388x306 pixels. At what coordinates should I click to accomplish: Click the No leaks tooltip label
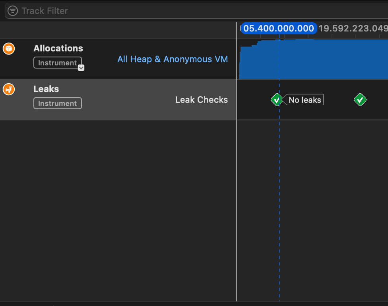point(305,100)
